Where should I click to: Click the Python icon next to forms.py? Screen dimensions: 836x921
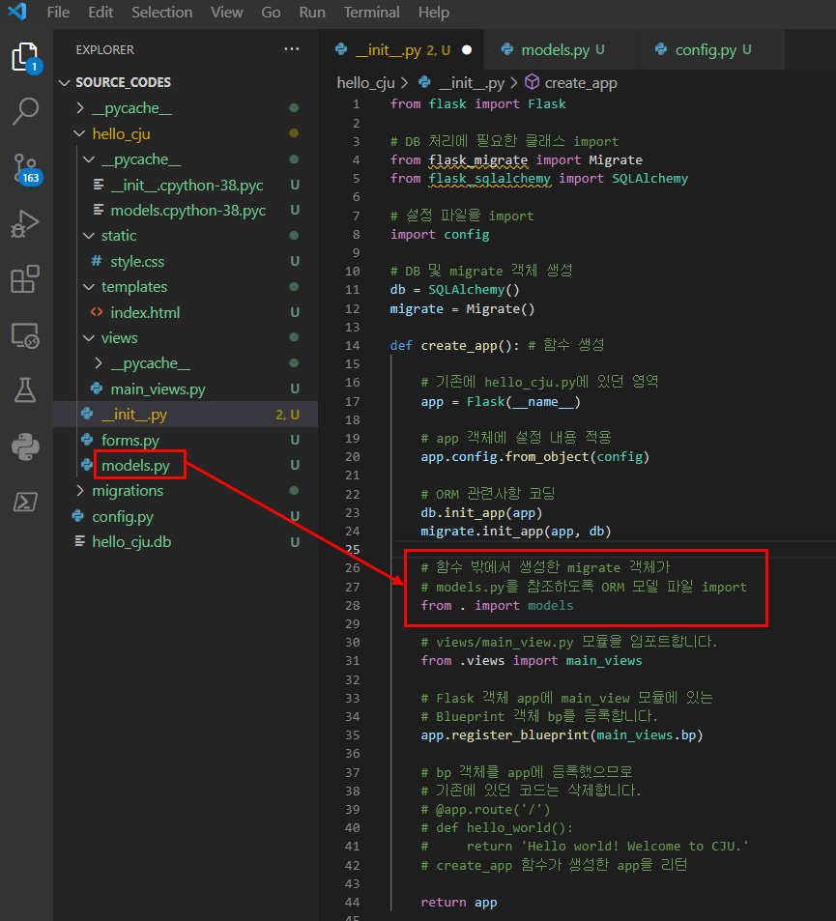point(88,440)
